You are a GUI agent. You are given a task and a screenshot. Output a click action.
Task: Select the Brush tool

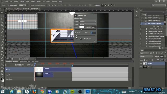pos(2,35)
